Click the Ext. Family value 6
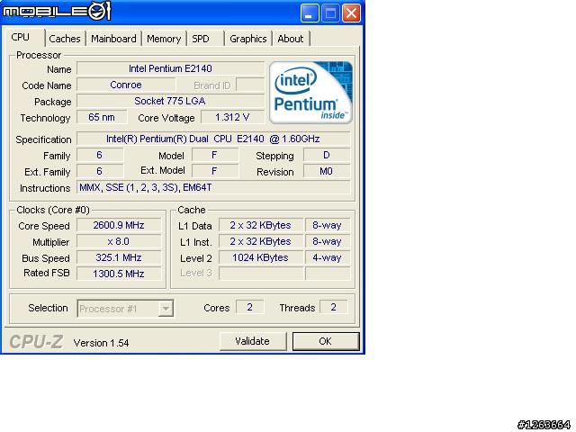The width and height of the screenshot is (576, 432). (x=100, y=171)
